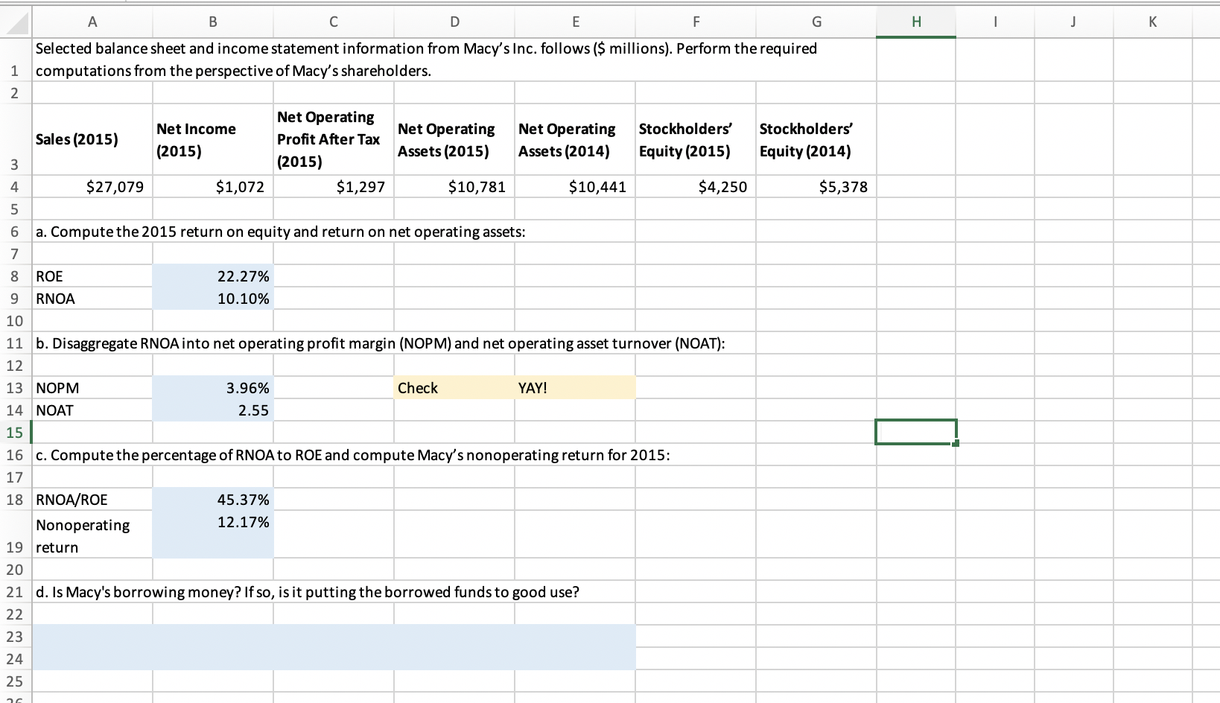Viewport: 1220px width, 703px height.
Task: Select row 8 header
Action: [16, 276]
